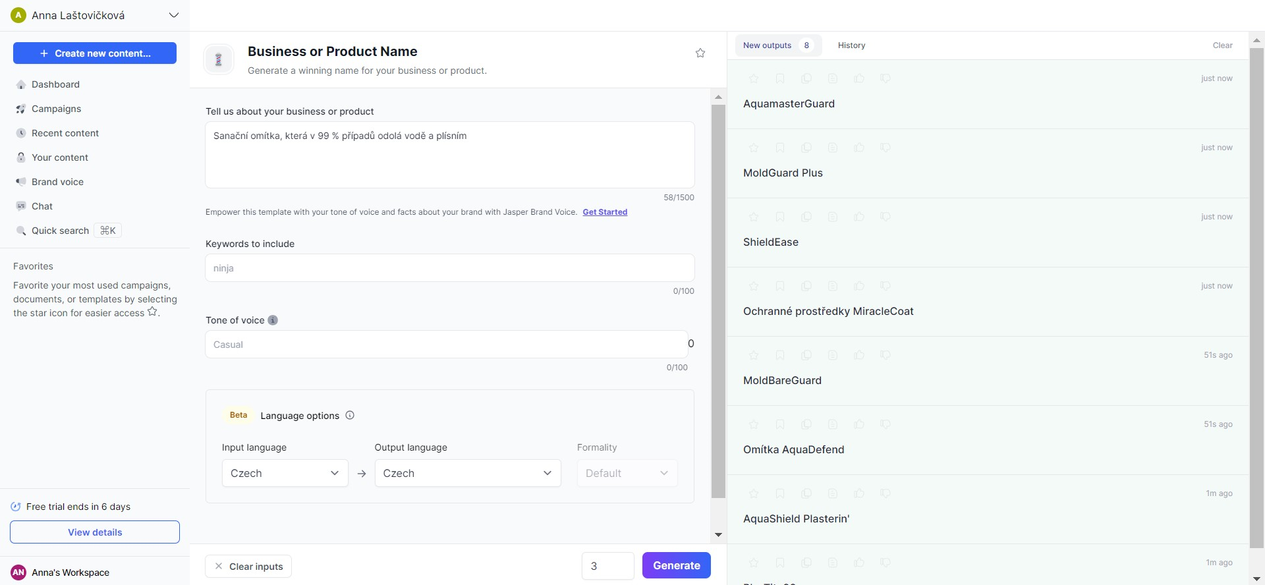Open the Output language dropdown
Viewport: 1265px width, 585px height.
click(x=467, y=473)
